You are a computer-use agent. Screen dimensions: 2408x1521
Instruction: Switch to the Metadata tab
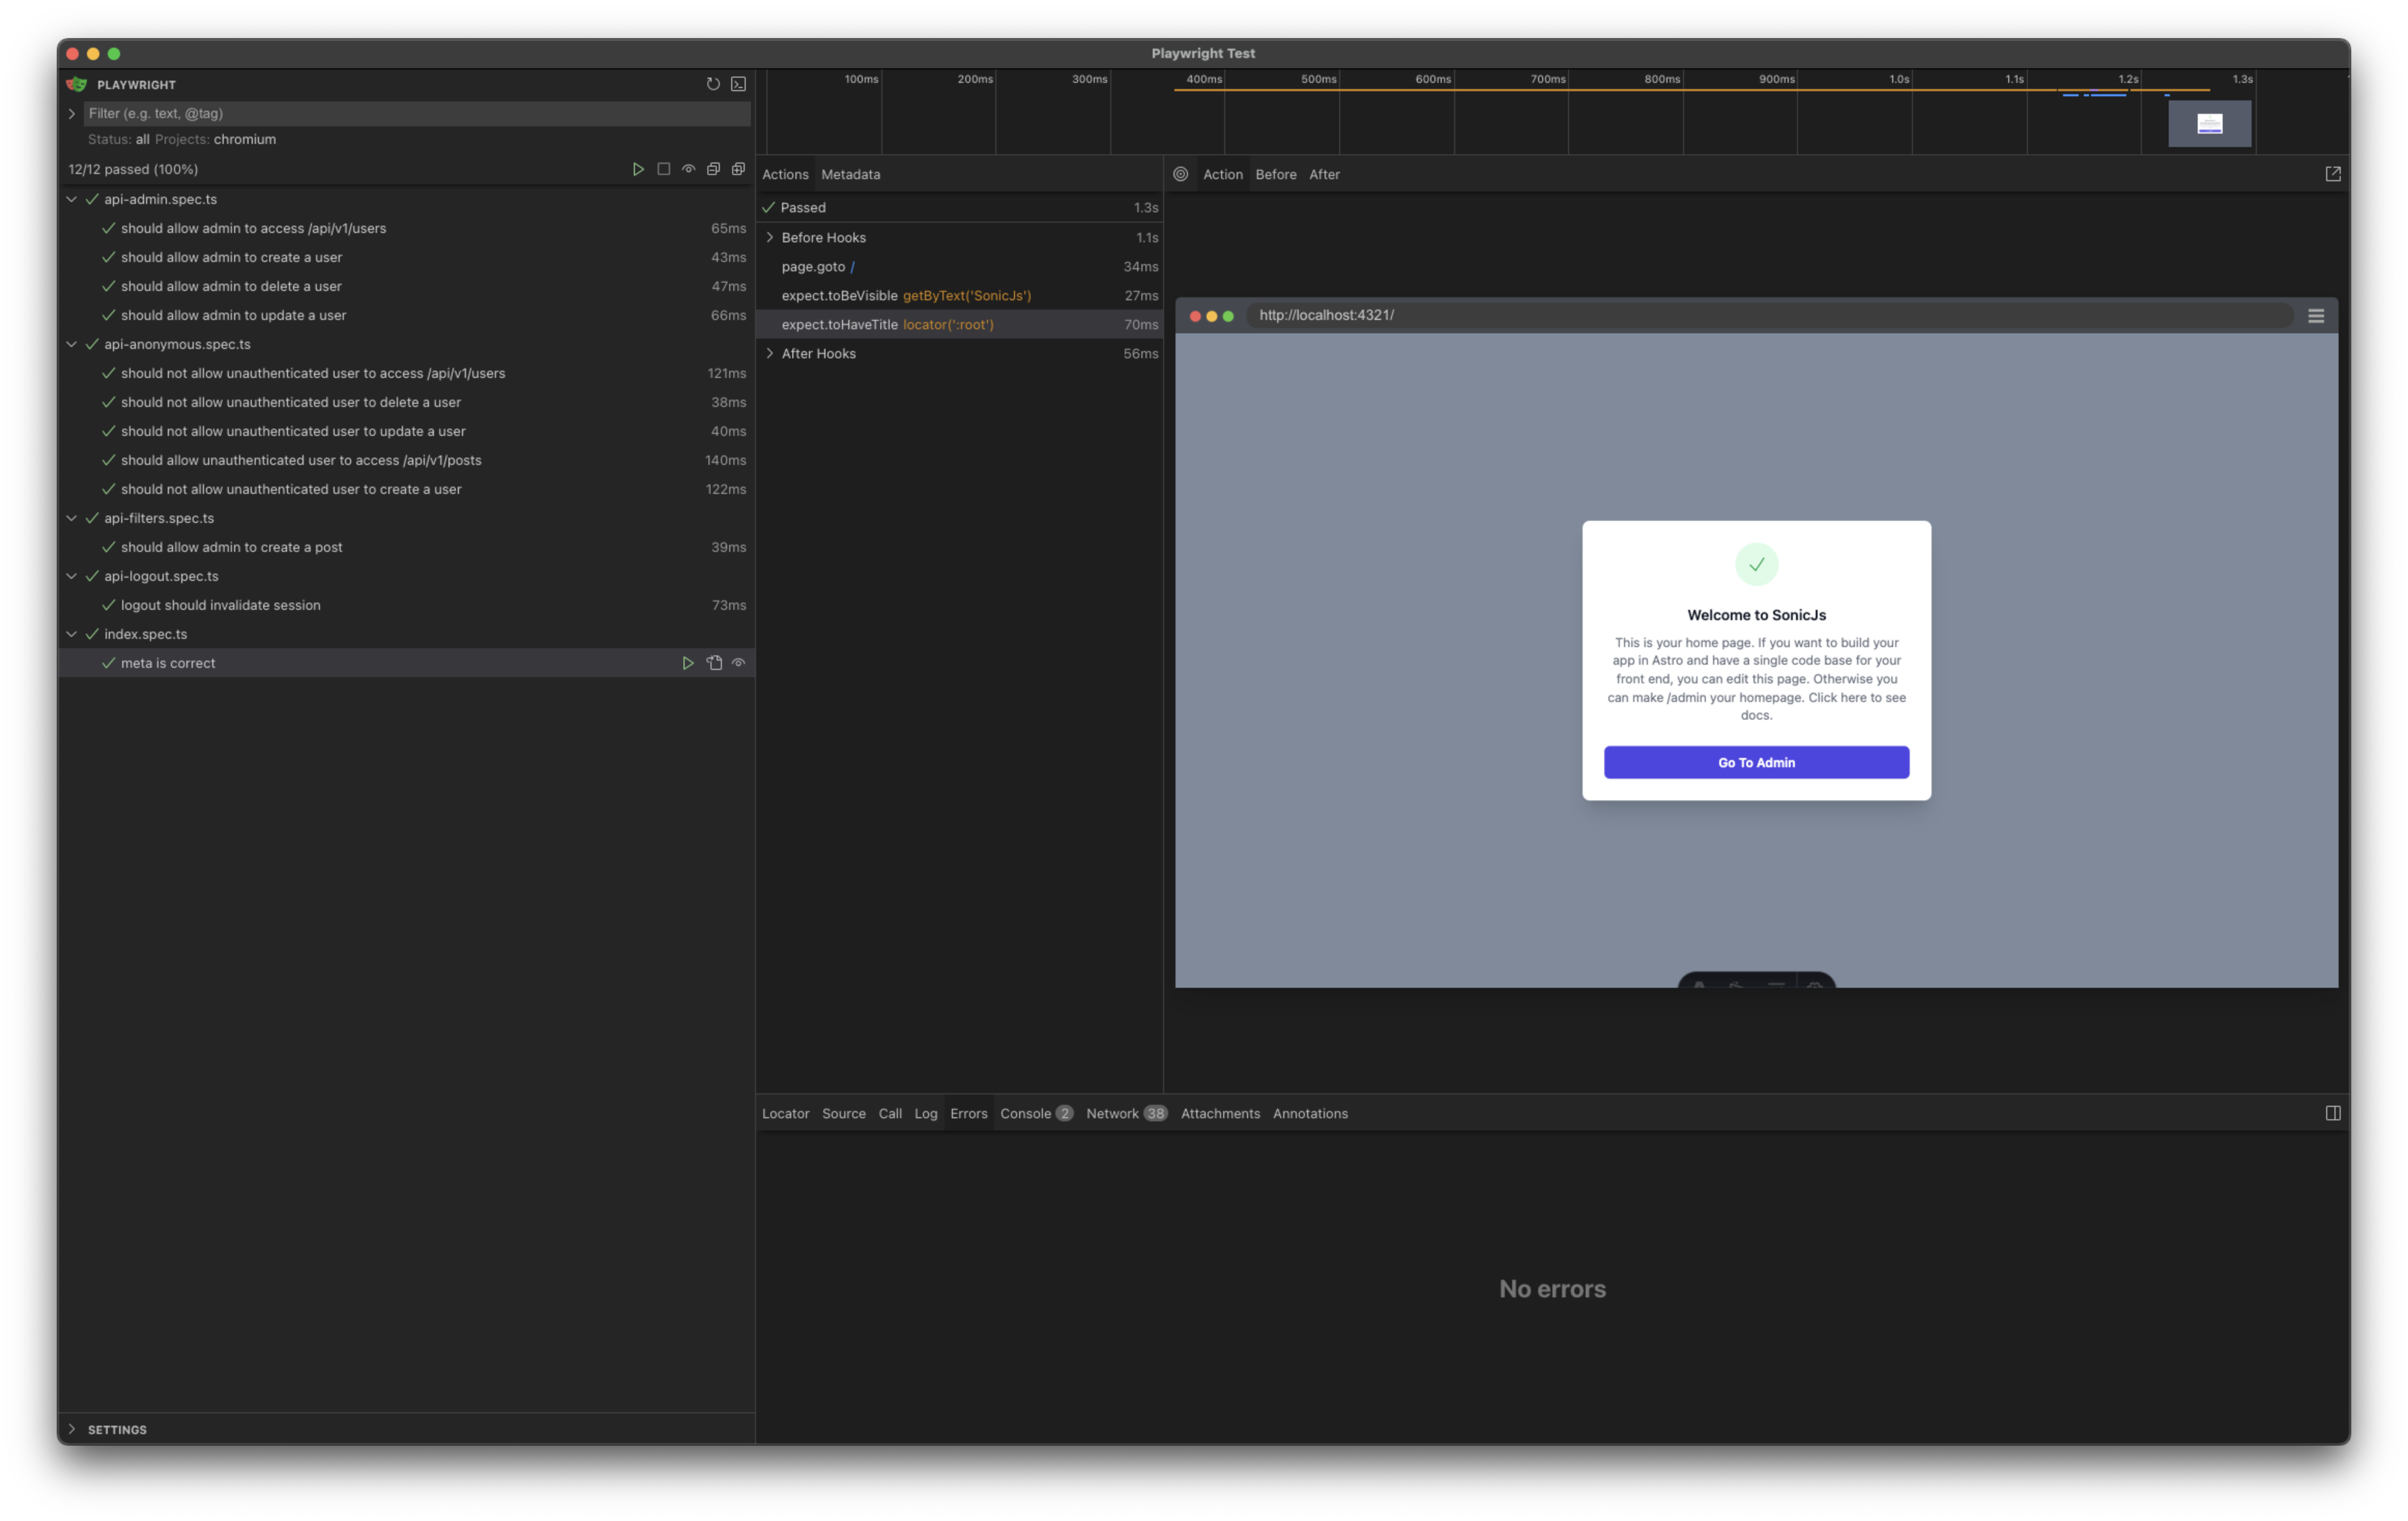click(851, 174)
